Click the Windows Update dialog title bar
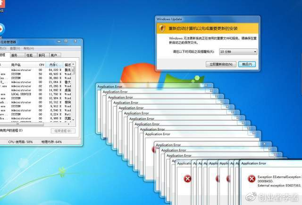This screenshot has height=205, width=302. pyautogui.click(x=208, y=19)
